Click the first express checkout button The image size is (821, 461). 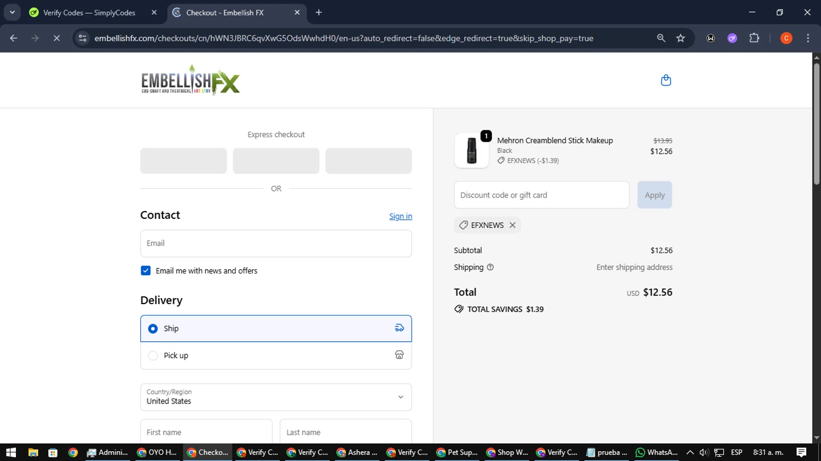coord(183,161)
